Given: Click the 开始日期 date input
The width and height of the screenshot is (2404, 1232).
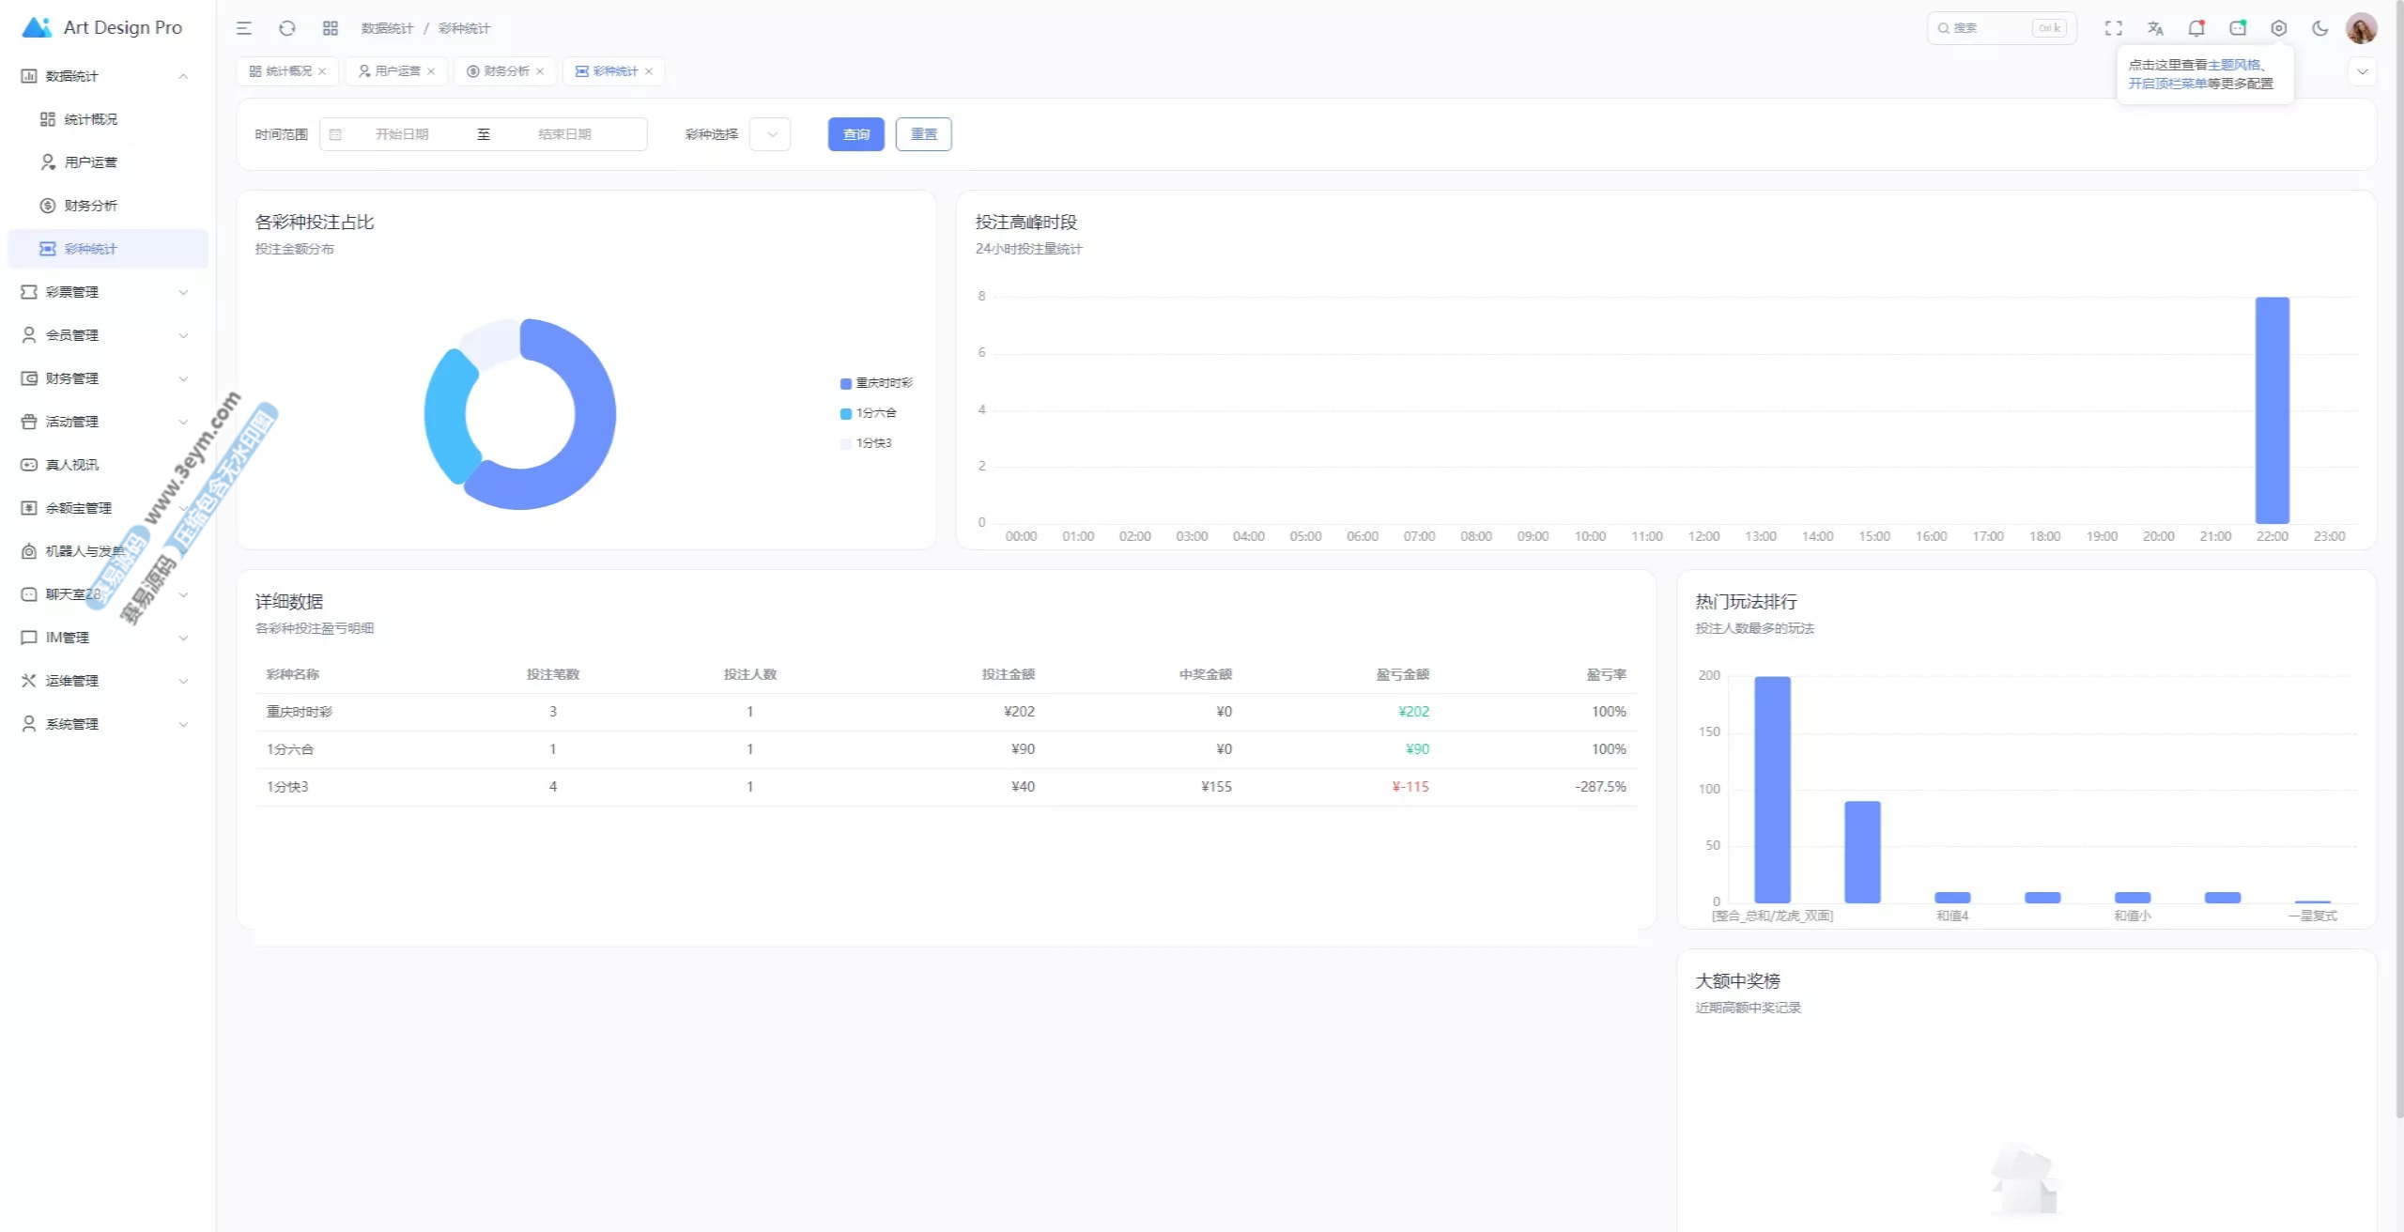Looking at the screenshot, I should [x=402, y=134].
